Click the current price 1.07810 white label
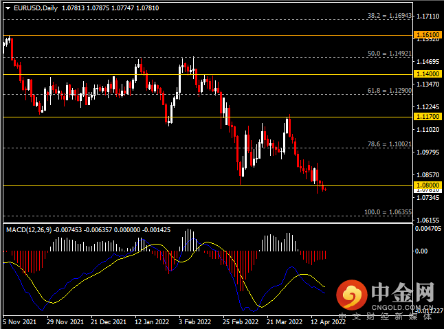This screenshot has height=329, width=444. pos(428,191)
